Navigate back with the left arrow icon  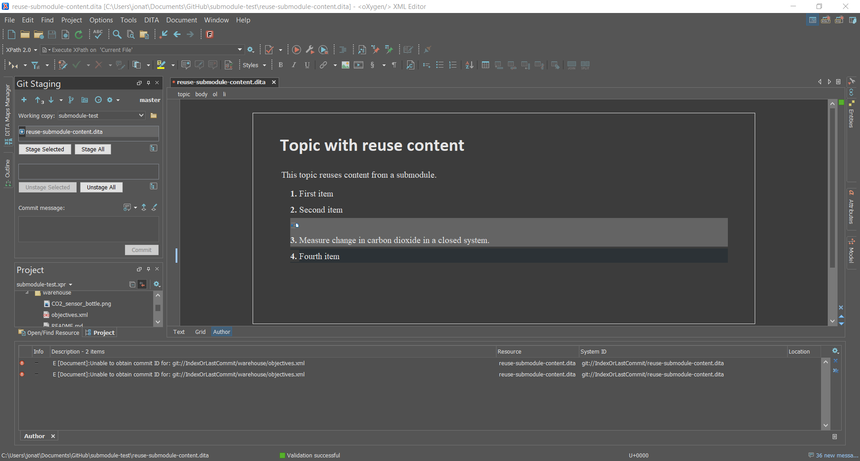pos(177,34)
